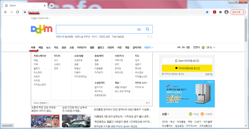Image resolution: width=249 pixels, height=129 pixels.
Task: Open the 메일 menu item in top navigation
Action: coord(41,48)
